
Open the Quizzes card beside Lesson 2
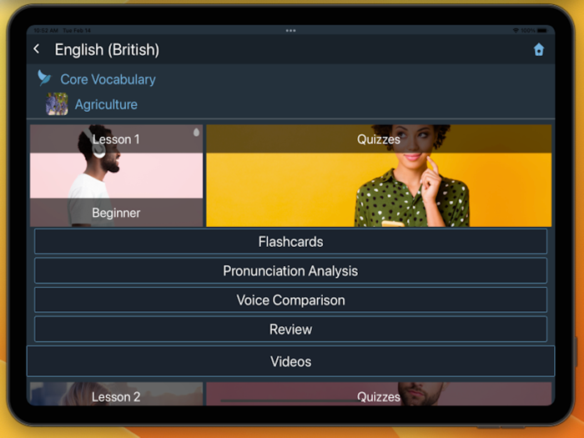379,394
